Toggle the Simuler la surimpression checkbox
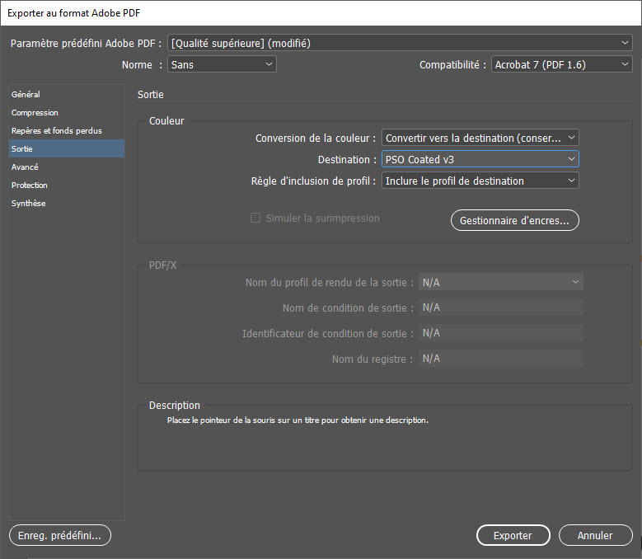The height and width of the screenshot is (559, 642). [x=255, y=218]
